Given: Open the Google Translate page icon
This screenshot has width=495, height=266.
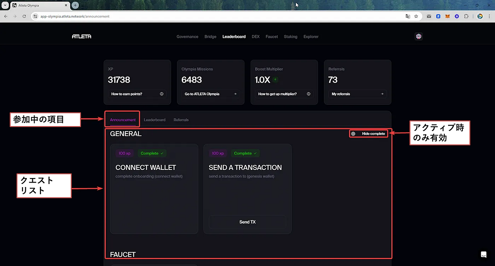Looking at the screenshot, I should 408,16.
